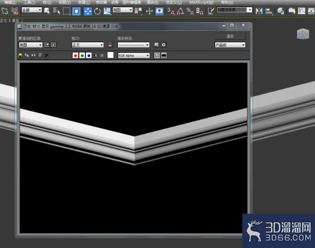Click the Mirror tool icon
Viewport: 315px width, 248px height.
point(259,11)
